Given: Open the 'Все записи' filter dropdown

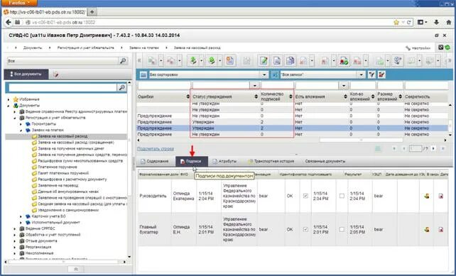Looking at the screenshot, I should [x=361, y=74].
